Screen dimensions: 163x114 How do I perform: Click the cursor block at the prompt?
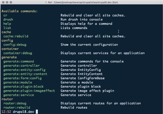[x=37, y=112]
